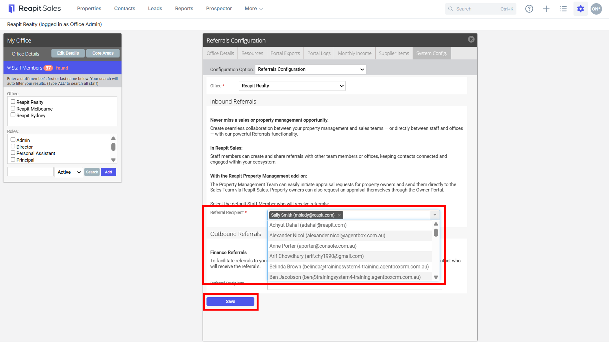Open the Reports menu

(x=184, y=9)
